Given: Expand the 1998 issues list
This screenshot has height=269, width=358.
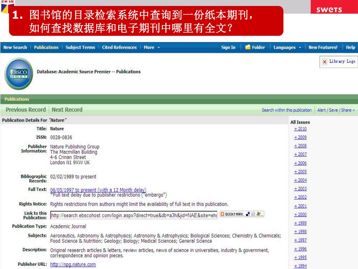Looking at the screenshot, I should tap(300, 232).
